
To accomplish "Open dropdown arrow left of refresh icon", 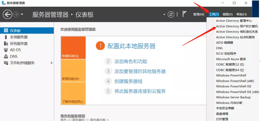I will coord(164,14).
